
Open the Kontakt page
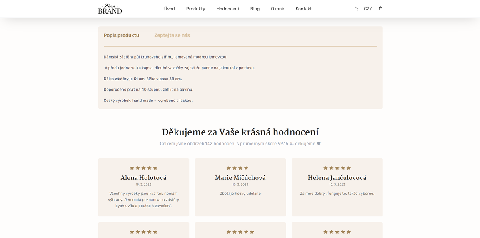tap(304, 9)
